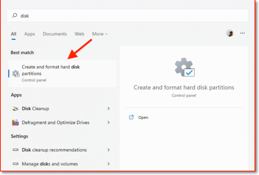259x175 pixels.
Task: Open the three-dot options menu
Action: [x=242, y=33]
